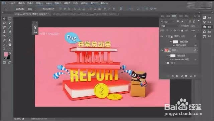Image resolution: width=214 pixels, height=121 pixels.
Task: Hide the selected 图层 1 layer
Action: (162, 50)
